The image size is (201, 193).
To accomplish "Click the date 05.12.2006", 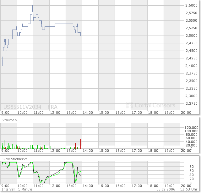I will pyautogui.click(x=166, y=189).
